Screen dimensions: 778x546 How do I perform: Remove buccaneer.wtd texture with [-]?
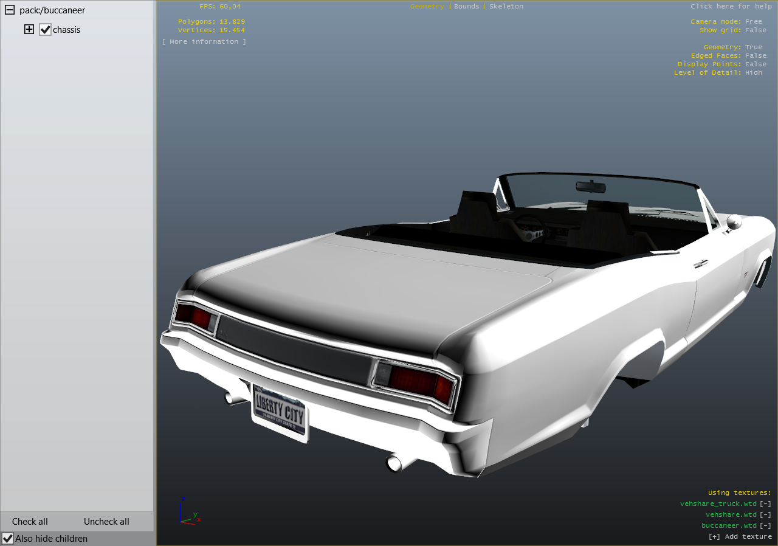click(765, 525)
